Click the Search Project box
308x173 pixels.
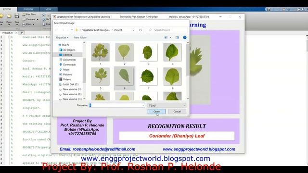[167, 30]
